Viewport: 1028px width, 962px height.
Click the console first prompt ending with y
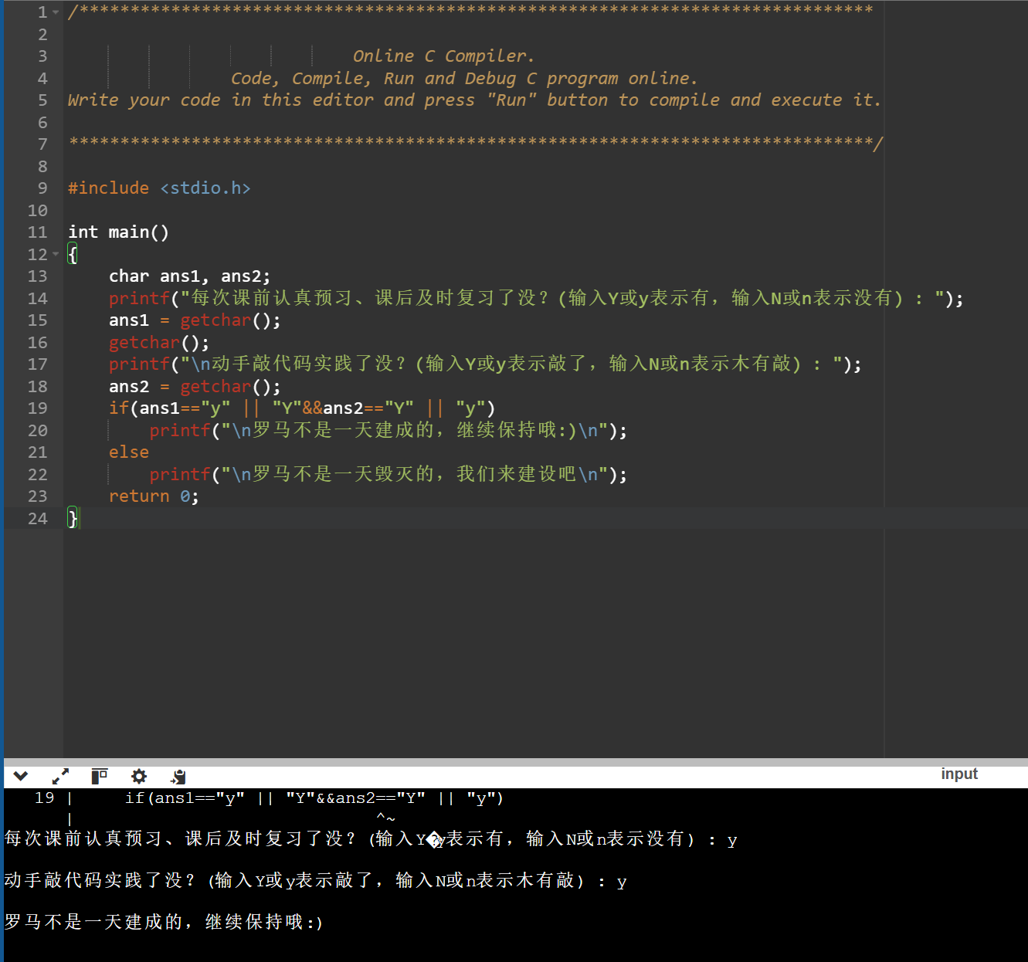371,839
